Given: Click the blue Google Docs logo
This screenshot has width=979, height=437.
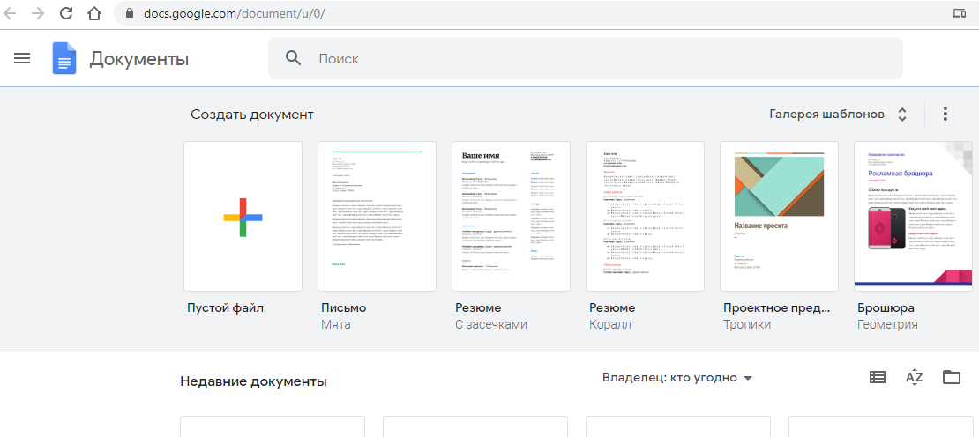Looking at the screenshot, I should (64, 59).
